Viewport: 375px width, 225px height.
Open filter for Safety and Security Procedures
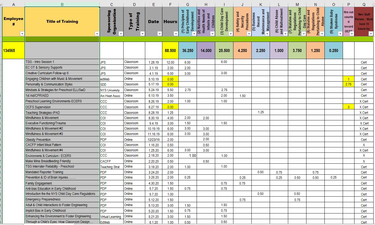pyautogui.click(x=249, y=34)
